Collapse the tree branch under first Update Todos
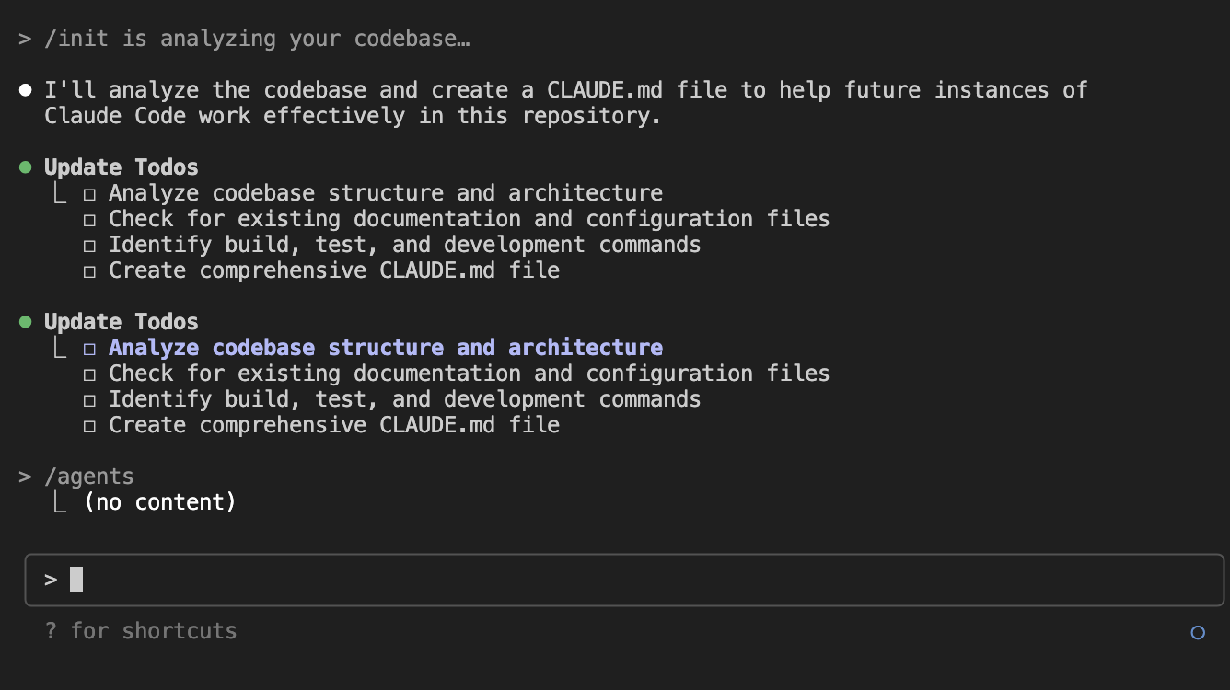This screenshot has height=690, width=1230. click(60, 193)
